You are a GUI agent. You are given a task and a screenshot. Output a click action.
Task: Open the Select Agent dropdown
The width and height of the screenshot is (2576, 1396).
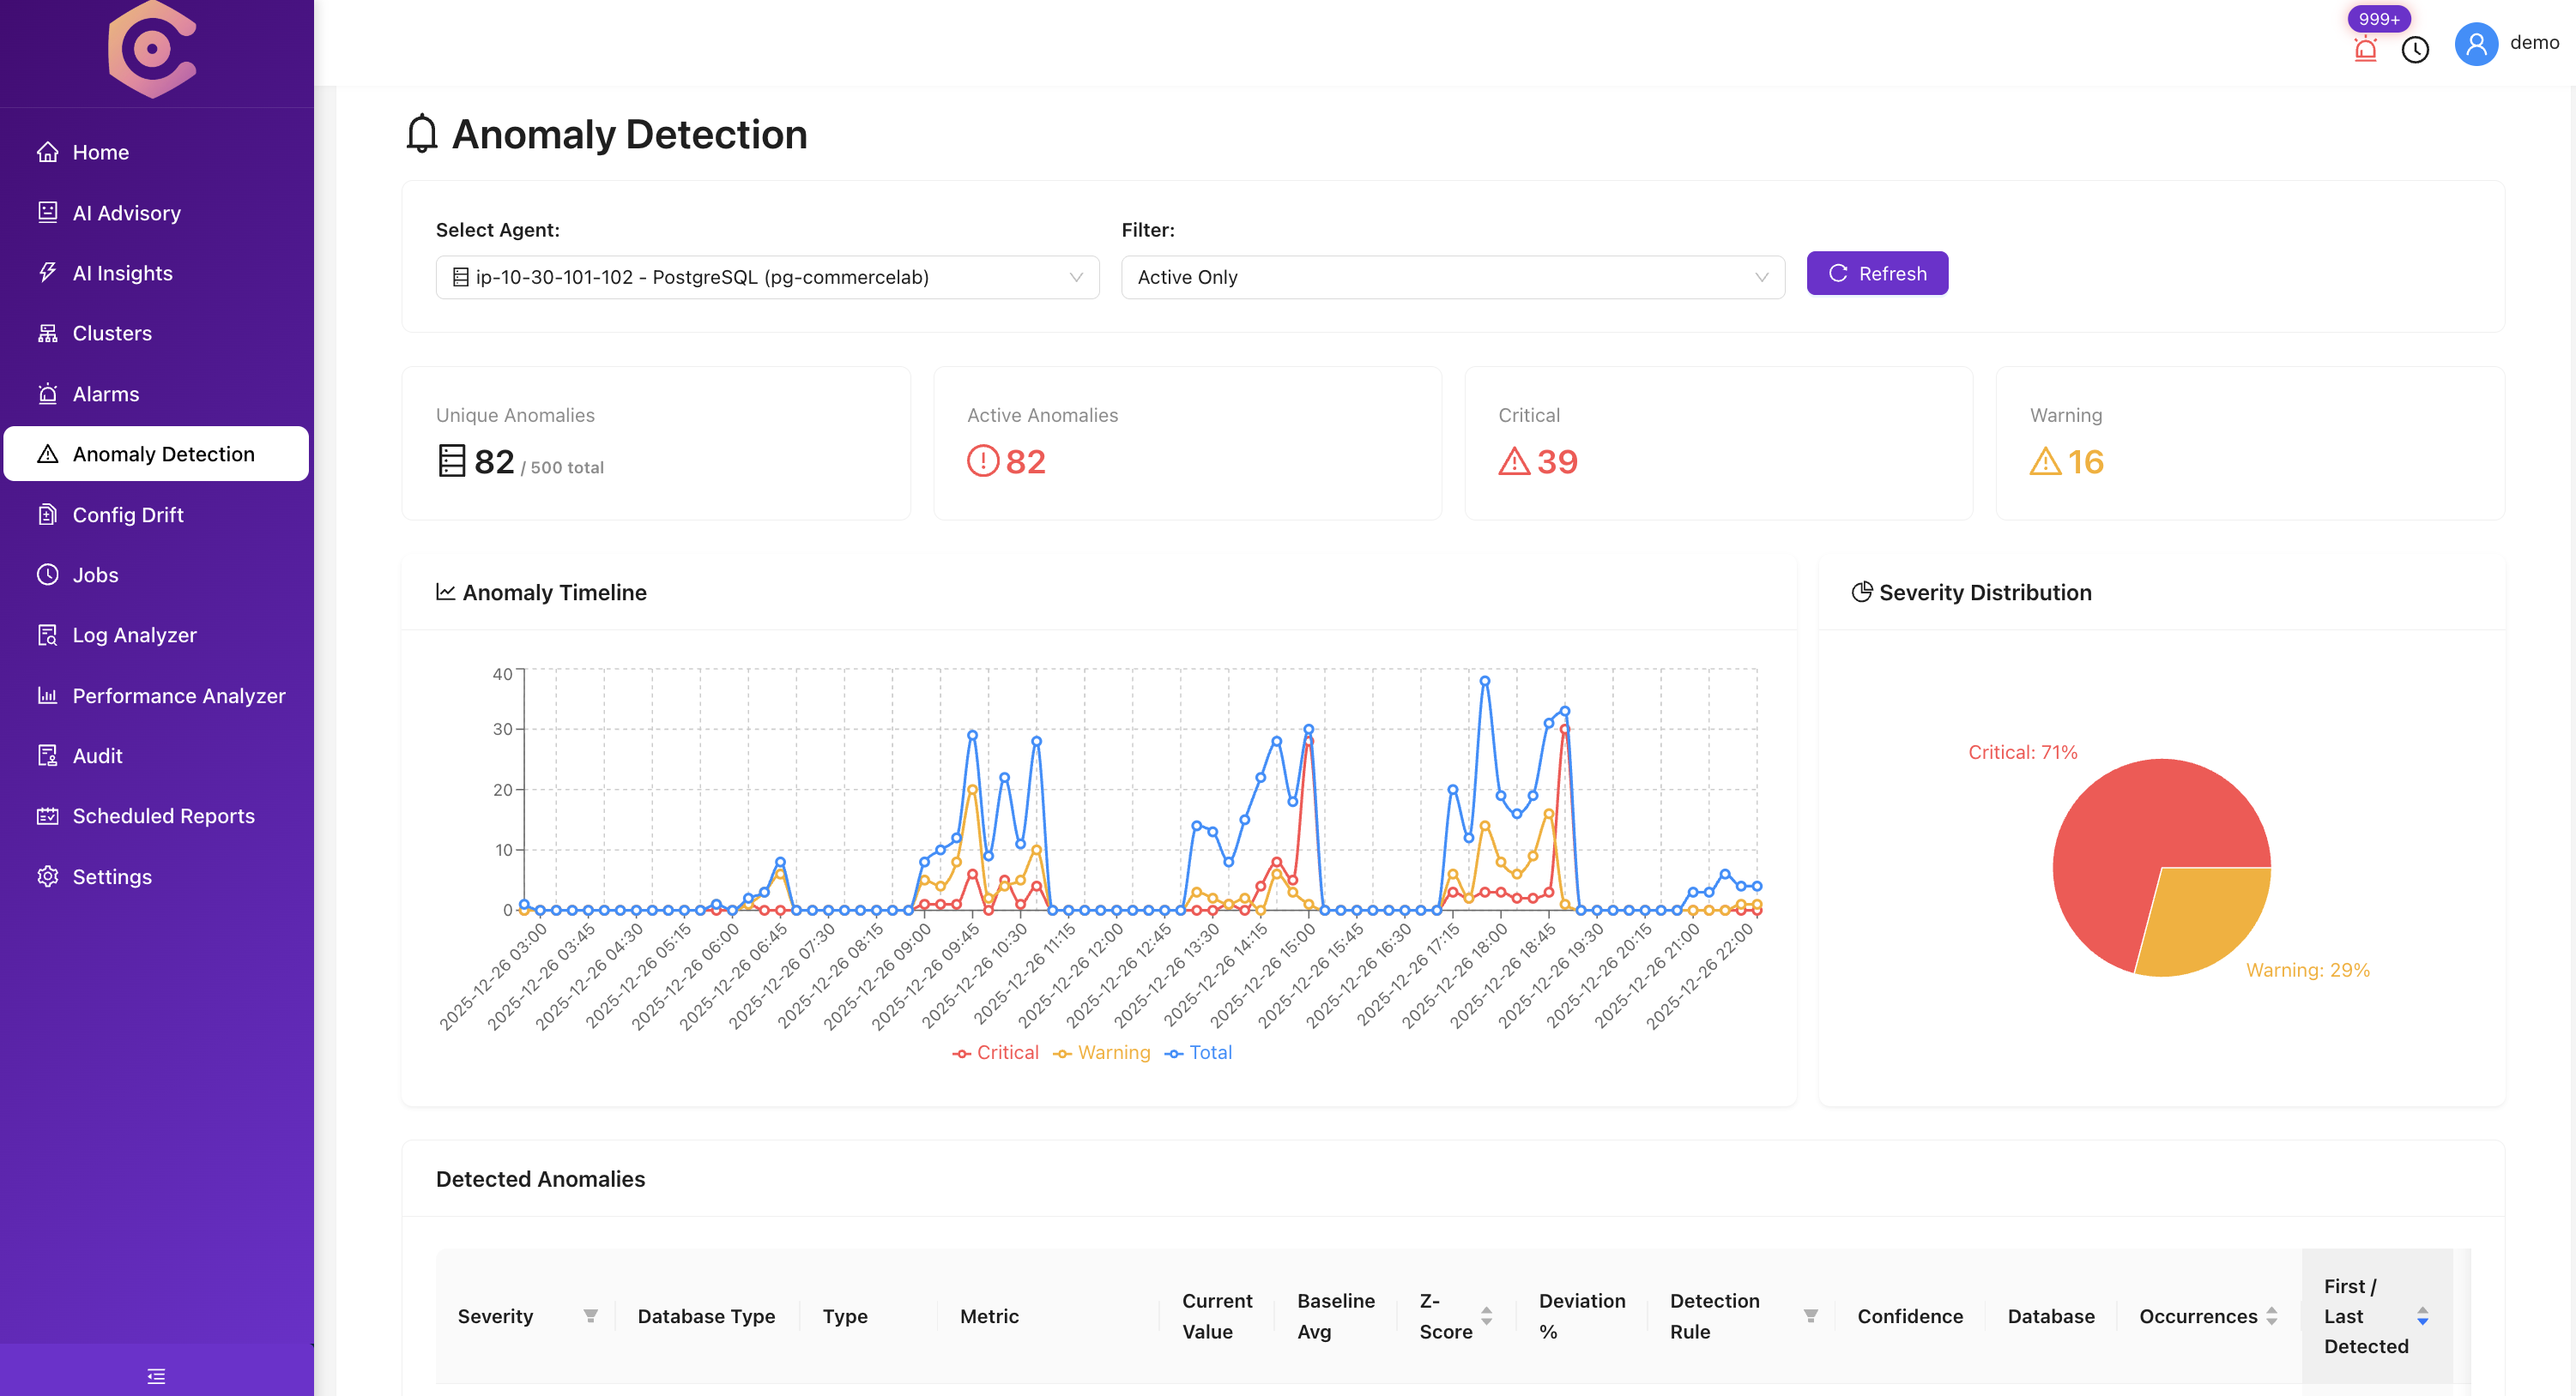[767, 277]
